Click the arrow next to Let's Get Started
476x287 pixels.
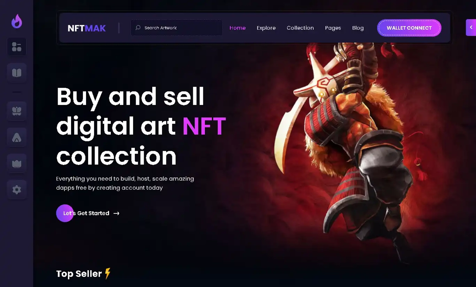tap(116, 213)
